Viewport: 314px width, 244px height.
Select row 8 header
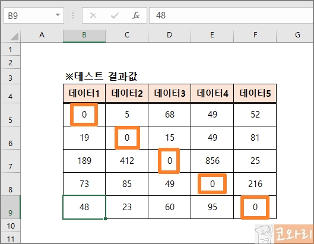[11, 184]
